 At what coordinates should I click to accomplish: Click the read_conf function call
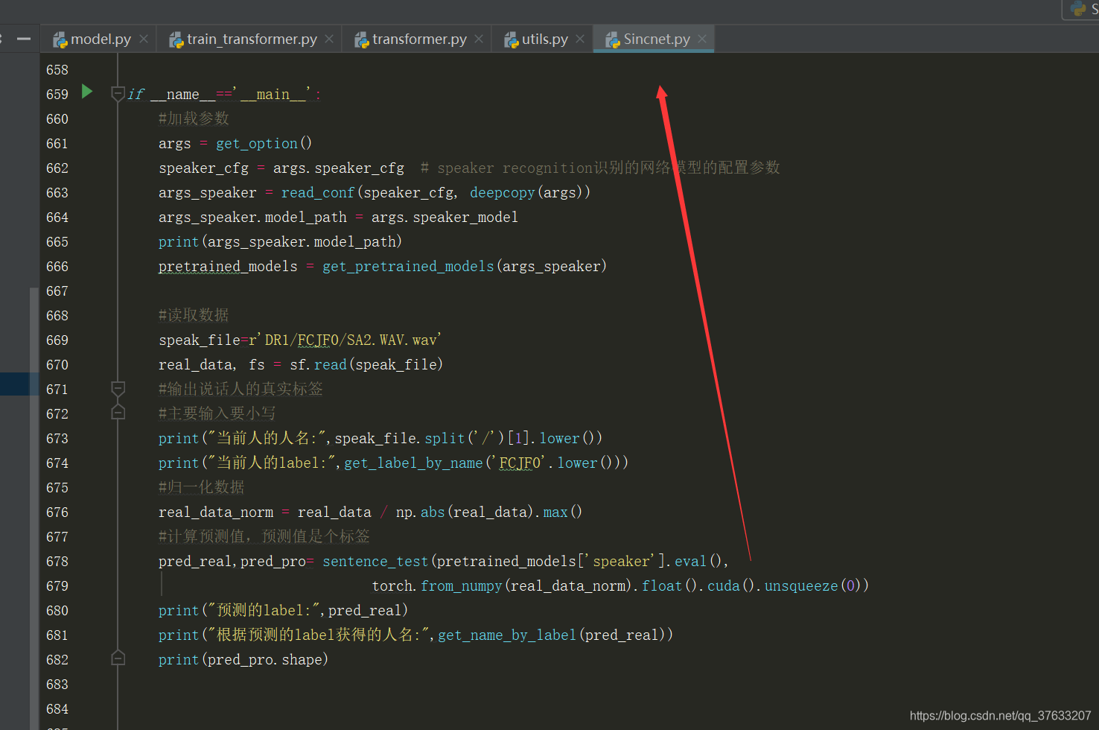click(318, 192)
